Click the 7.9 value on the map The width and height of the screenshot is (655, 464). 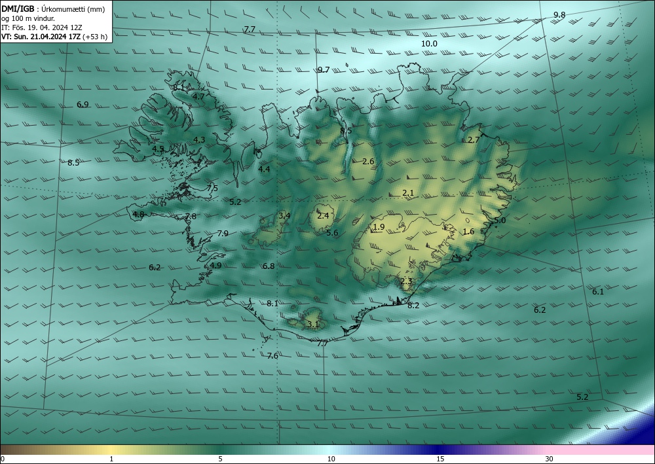223,233
